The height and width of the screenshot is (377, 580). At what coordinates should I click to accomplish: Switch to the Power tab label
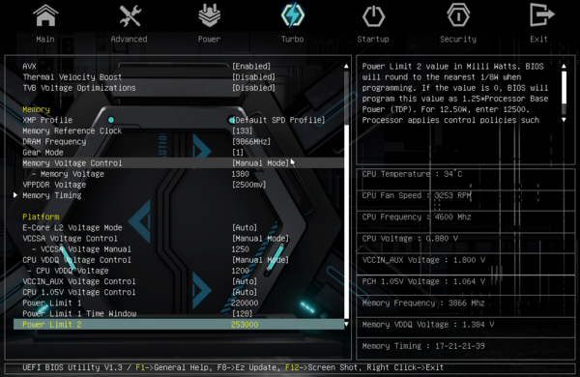(x=209, y=40)
